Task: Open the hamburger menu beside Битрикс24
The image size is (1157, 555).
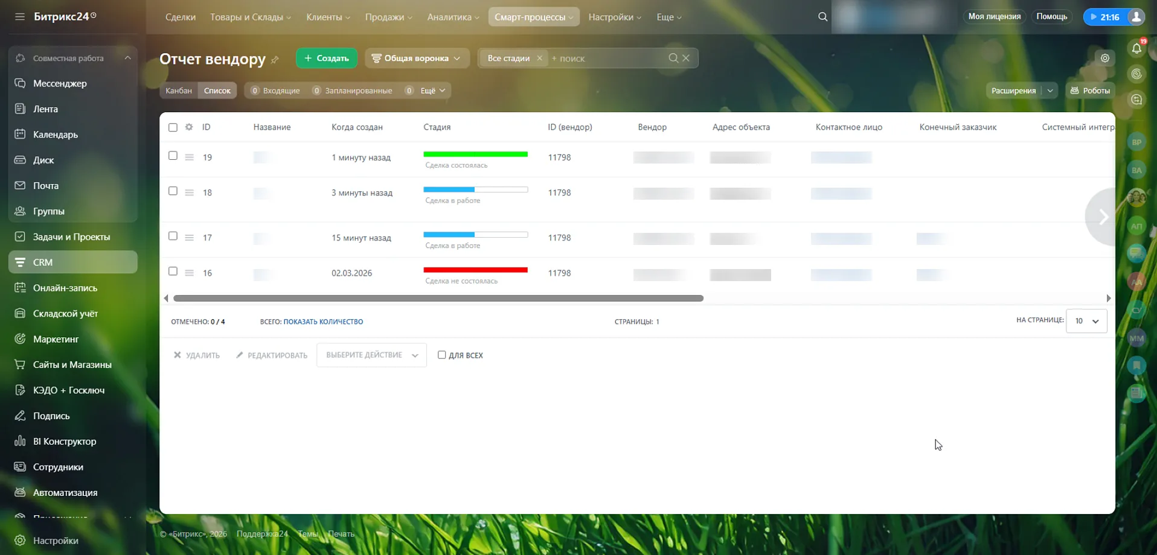Action: coord(20,17)
